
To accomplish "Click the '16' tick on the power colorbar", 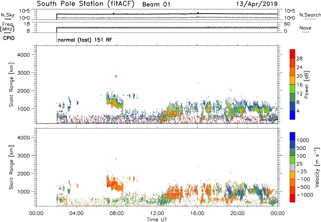I will (299, 85).
